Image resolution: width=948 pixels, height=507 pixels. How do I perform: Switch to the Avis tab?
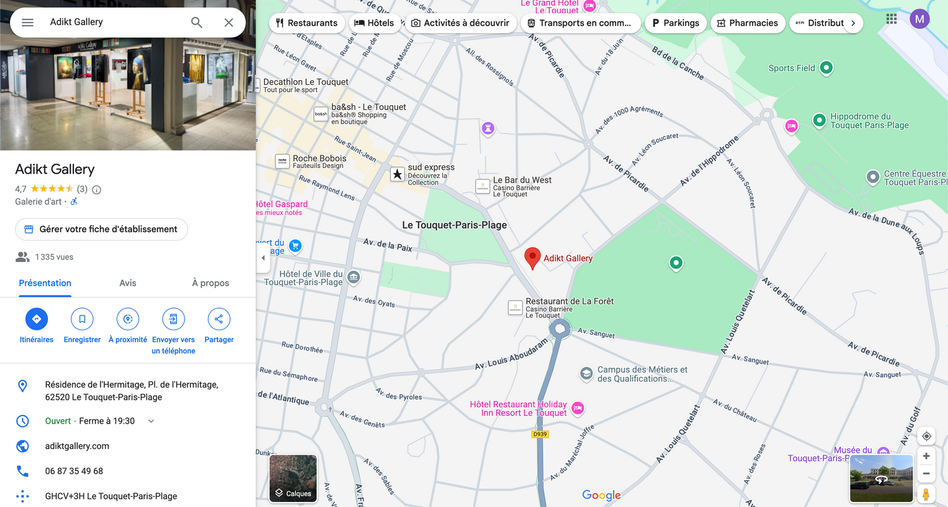pos(128,283)
